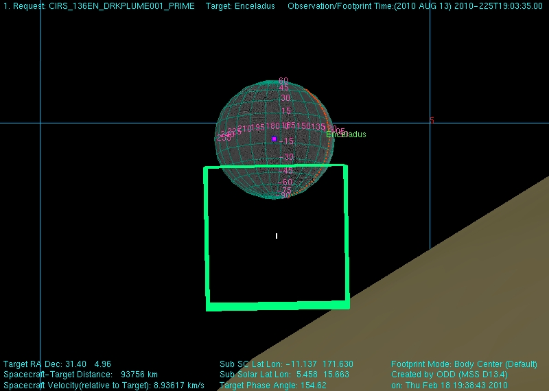Image resolution: width=549 pixels, height=391 pixels.
Task: Click the 'Footprint Mode: Body Center' text
Action: tap(464, 364)
